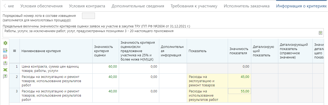328x105 pixels.
Task: Click the Расходы на использование результатов работ cell
Action: (207, 95)
